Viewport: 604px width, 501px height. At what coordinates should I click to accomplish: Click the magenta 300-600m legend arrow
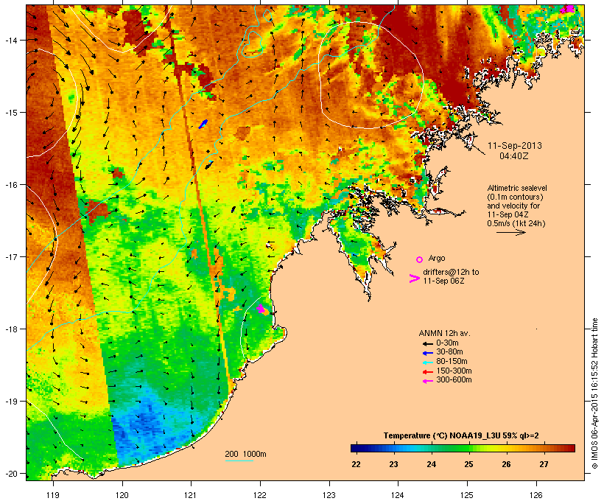point(428,381)
